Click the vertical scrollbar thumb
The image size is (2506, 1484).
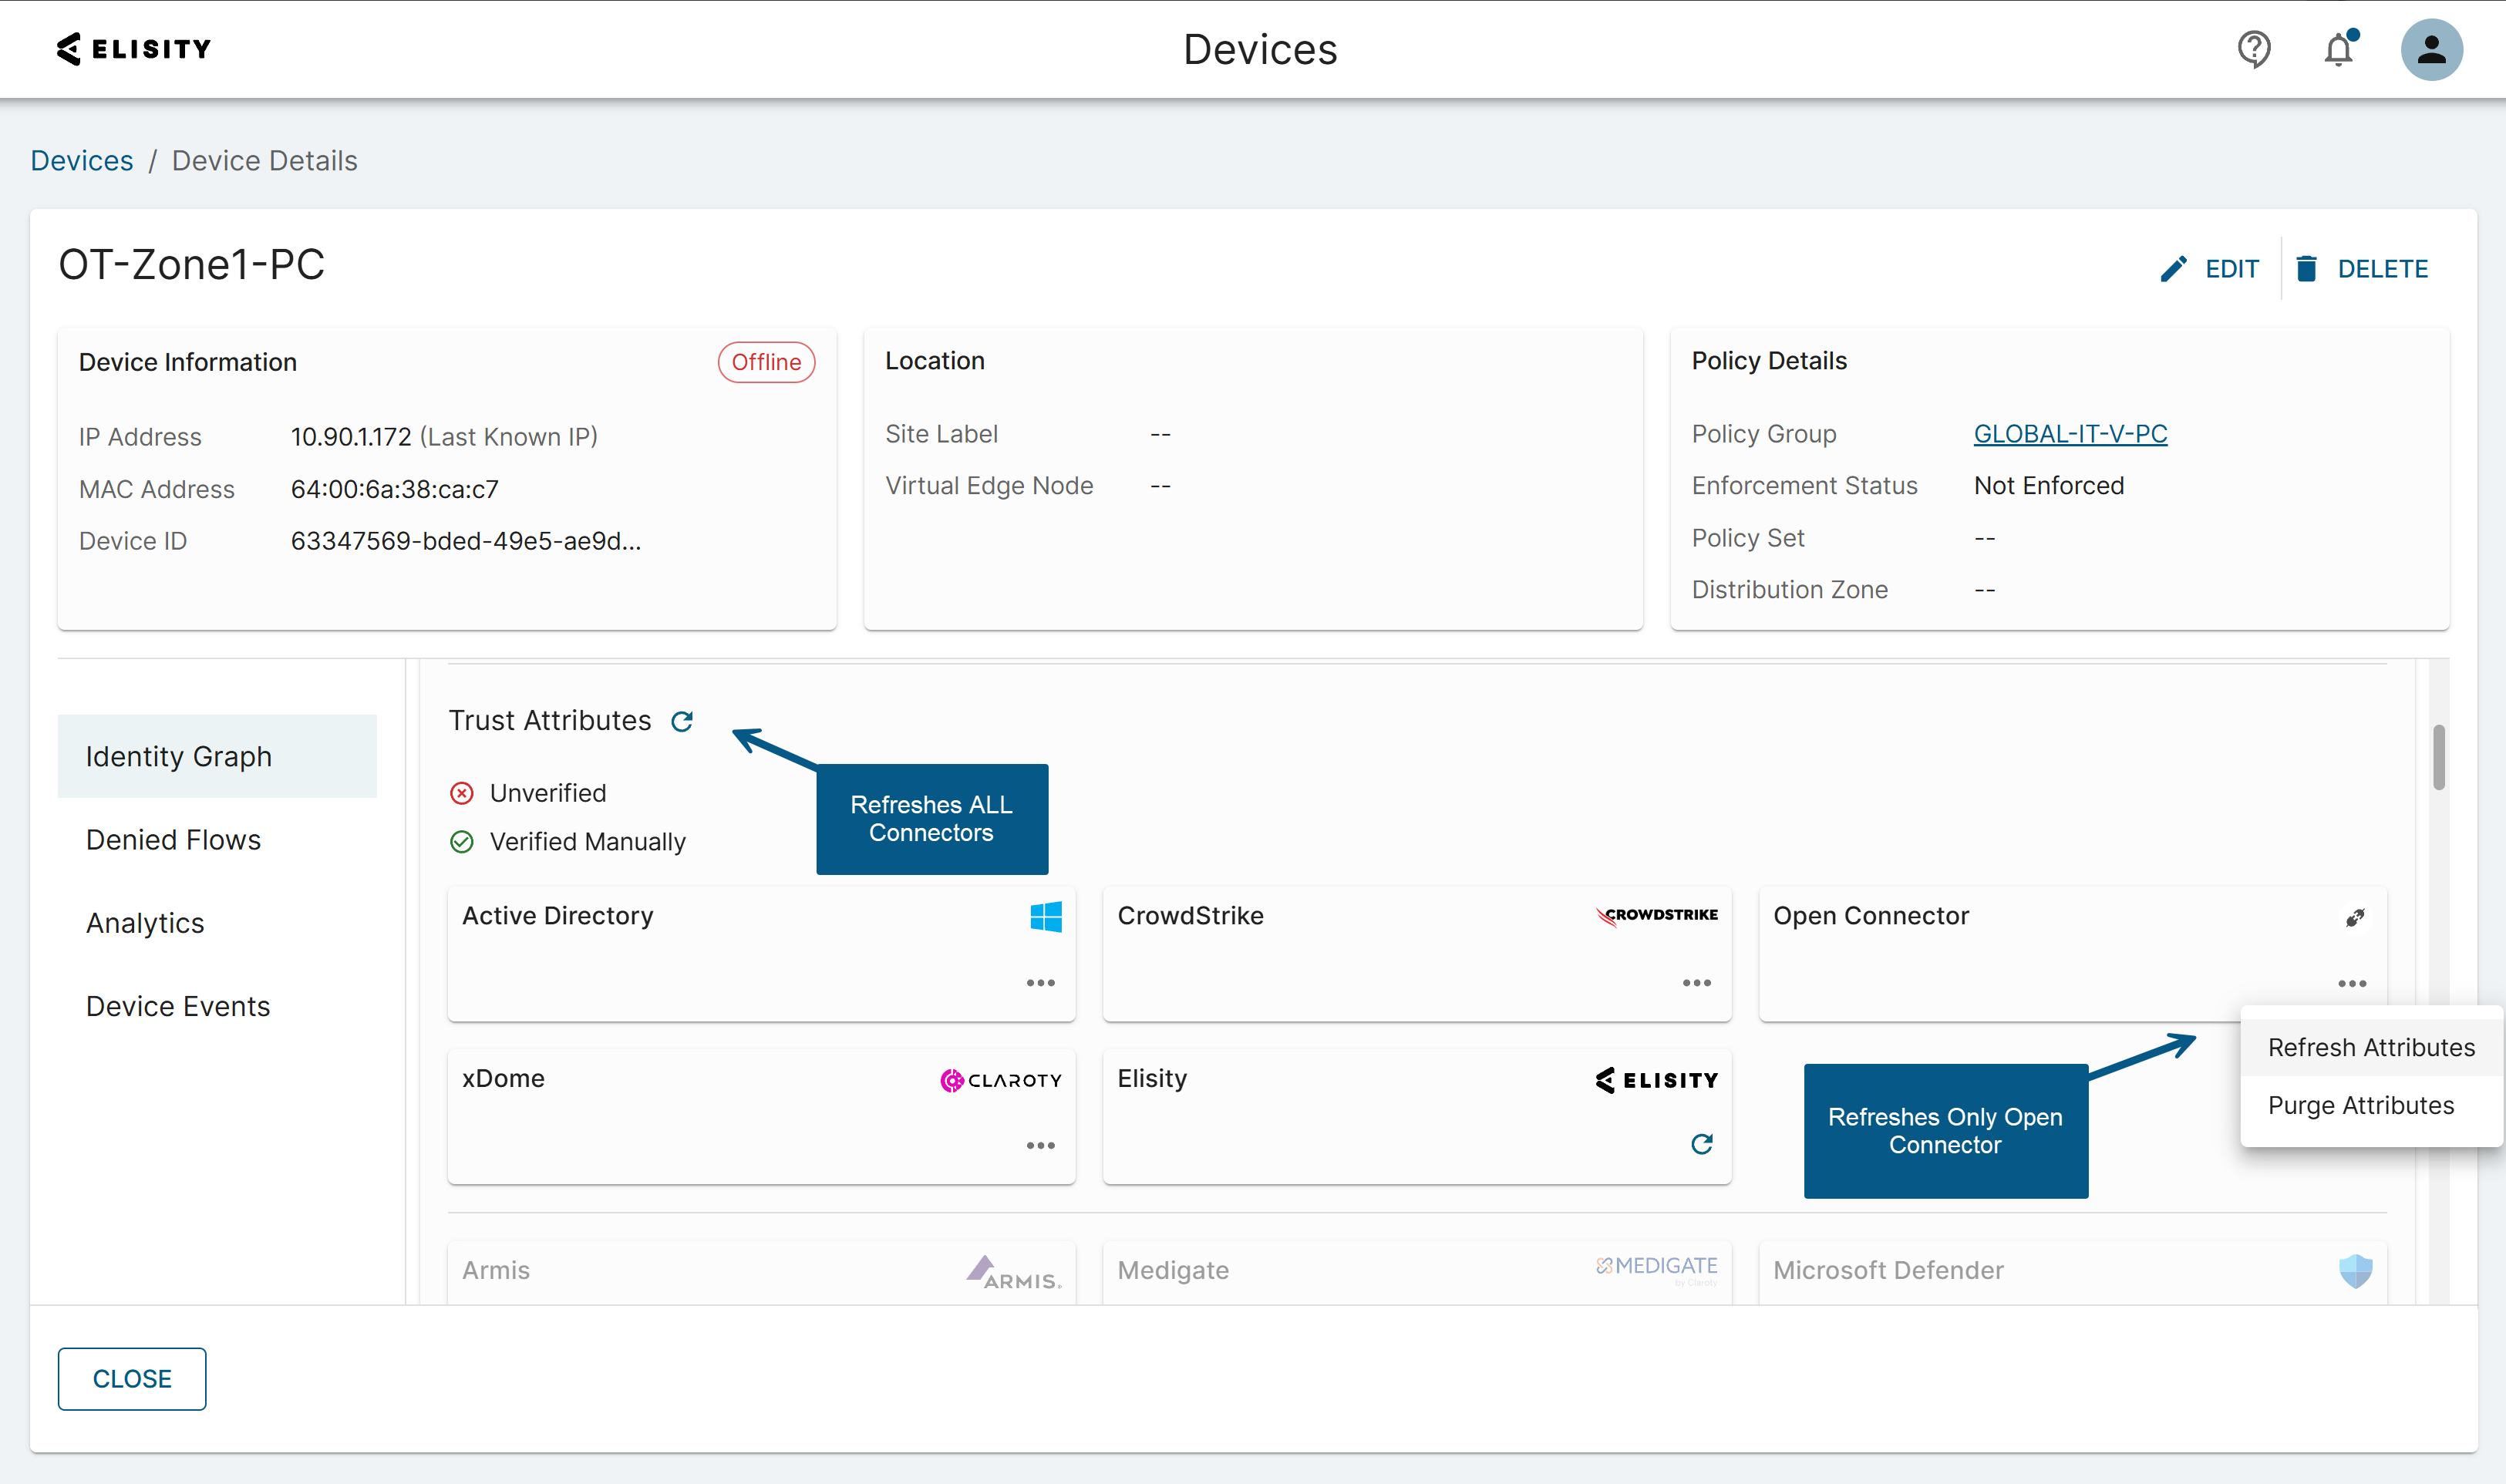tap(2439, 757)
